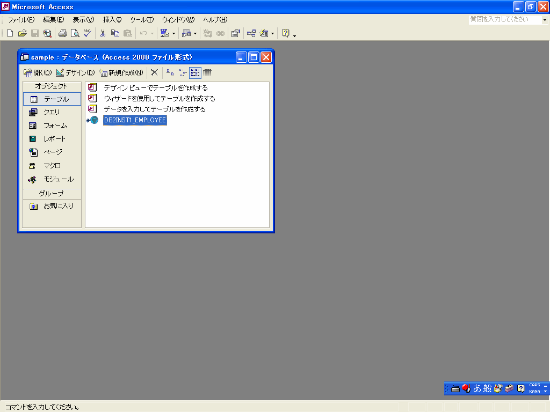Click the Office Links Word merge icon

coord(165,33)
